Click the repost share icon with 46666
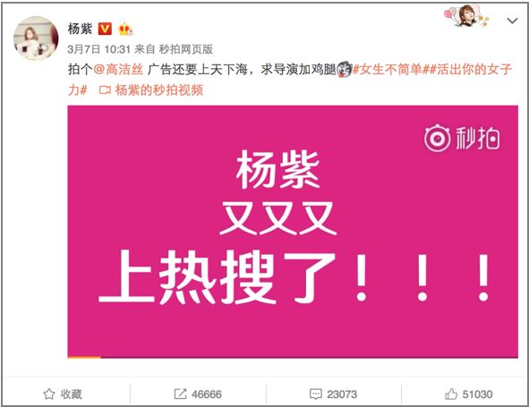The height and width of the screenshot is (407, 529). [180, 394]
